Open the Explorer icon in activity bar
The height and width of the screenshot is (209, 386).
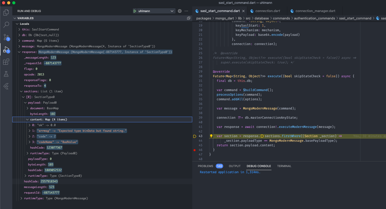tap(6, 12)
